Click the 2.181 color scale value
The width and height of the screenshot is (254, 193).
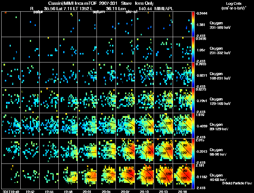pyautogui.click(x=200, y=165)
